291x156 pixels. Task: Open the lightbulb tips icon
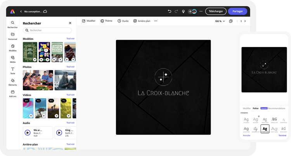pyautogui.click(x=183, y=12)
